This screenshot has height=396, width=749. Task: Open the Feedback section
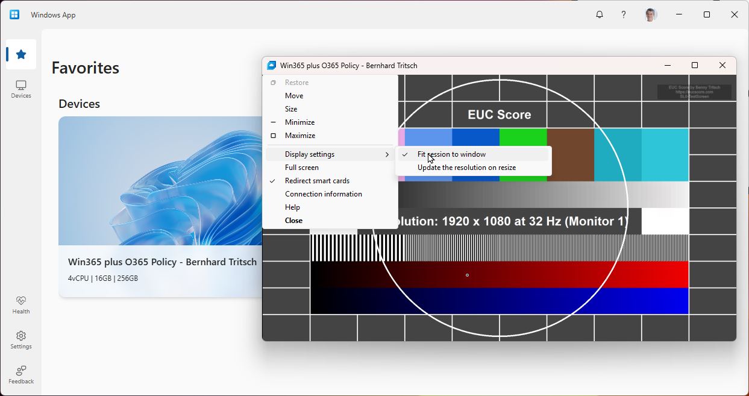[x=20, y=375]
